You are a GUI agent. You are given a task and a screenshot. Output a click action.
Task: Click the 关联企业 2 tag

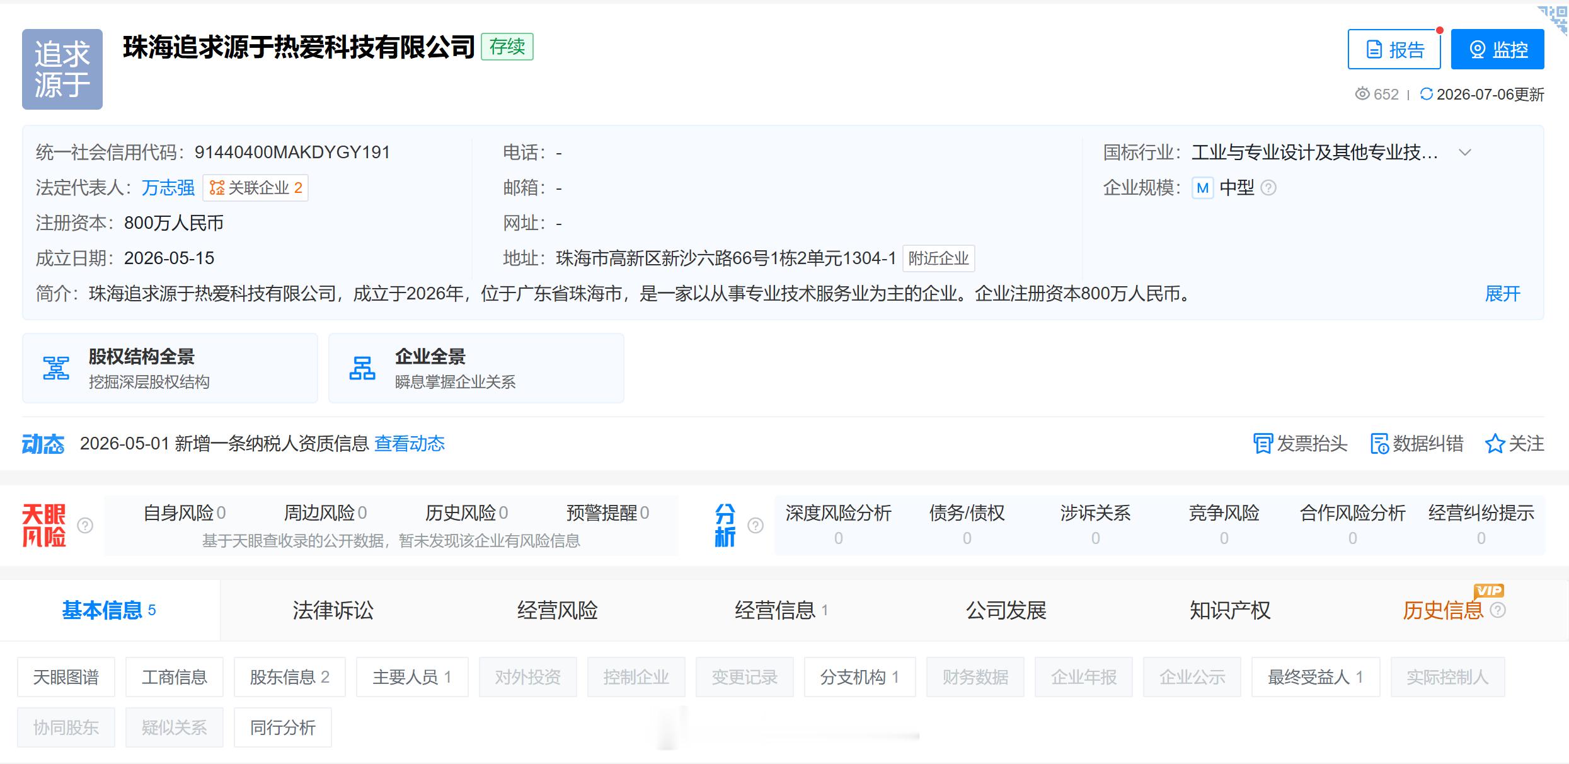click(255, 188)
